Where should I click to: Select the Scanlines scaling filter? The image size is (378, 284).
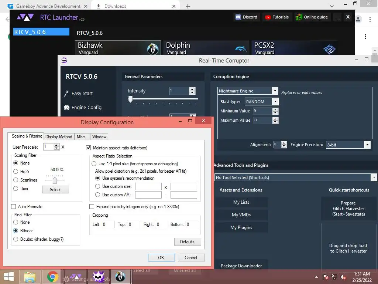coord(16,180)
